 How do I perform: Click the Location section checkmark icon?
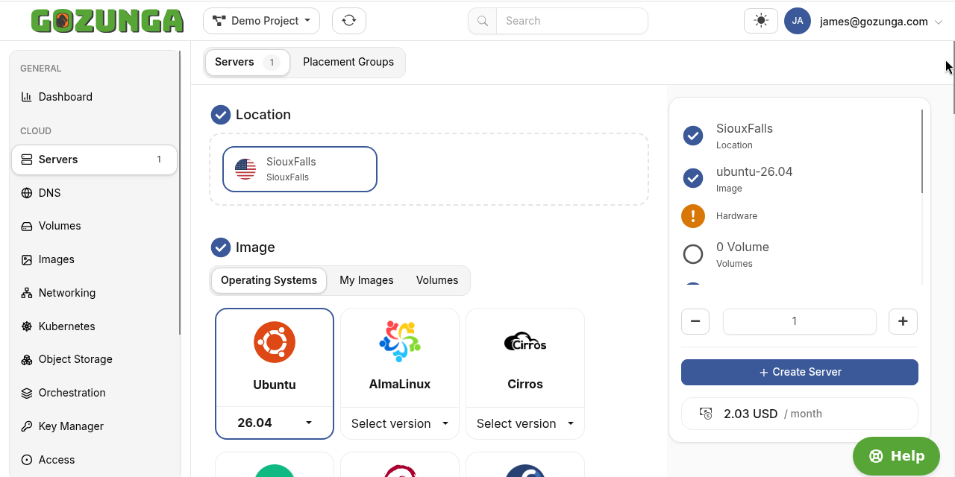click(x=221, y=115)
